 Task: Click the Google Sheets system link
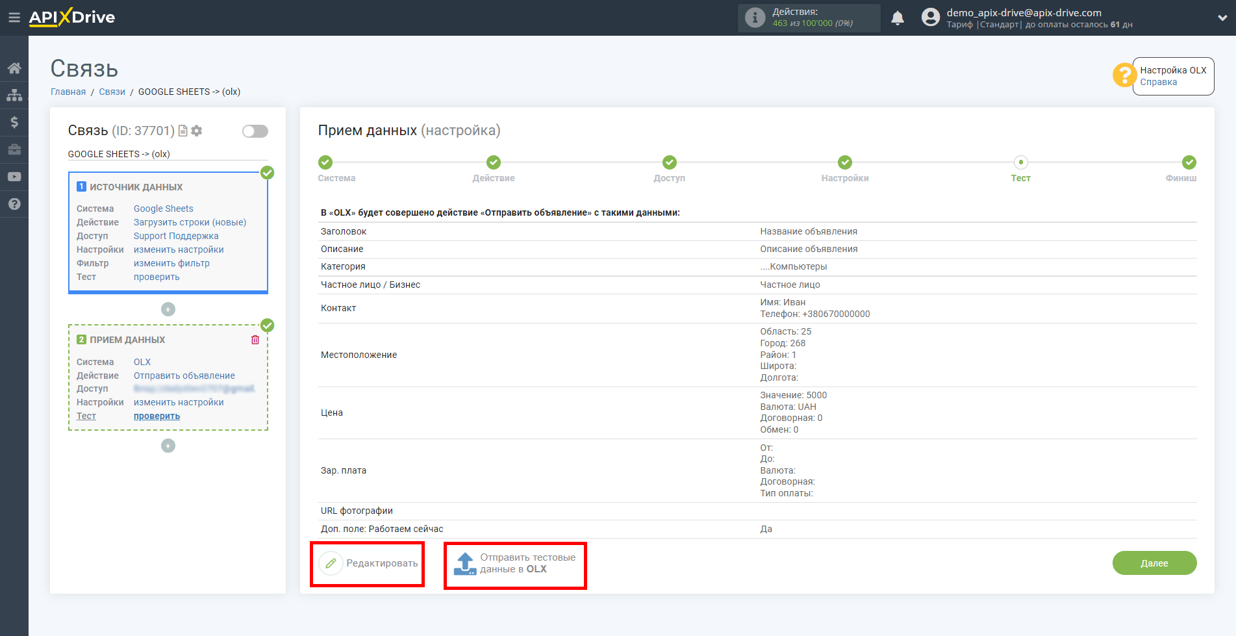(x=164, y=209)
